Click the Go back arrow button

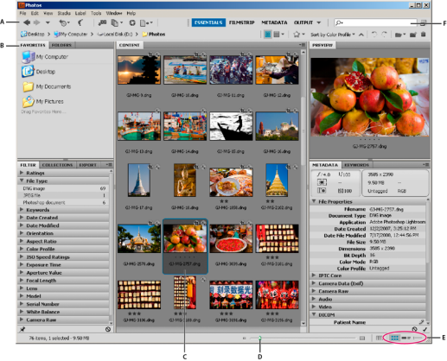27,22
